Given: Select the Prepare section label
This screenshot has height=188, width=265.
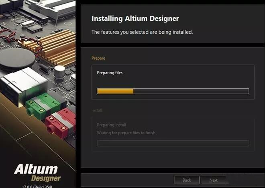Looking at the screenshot, I should (x=98, y=58).
